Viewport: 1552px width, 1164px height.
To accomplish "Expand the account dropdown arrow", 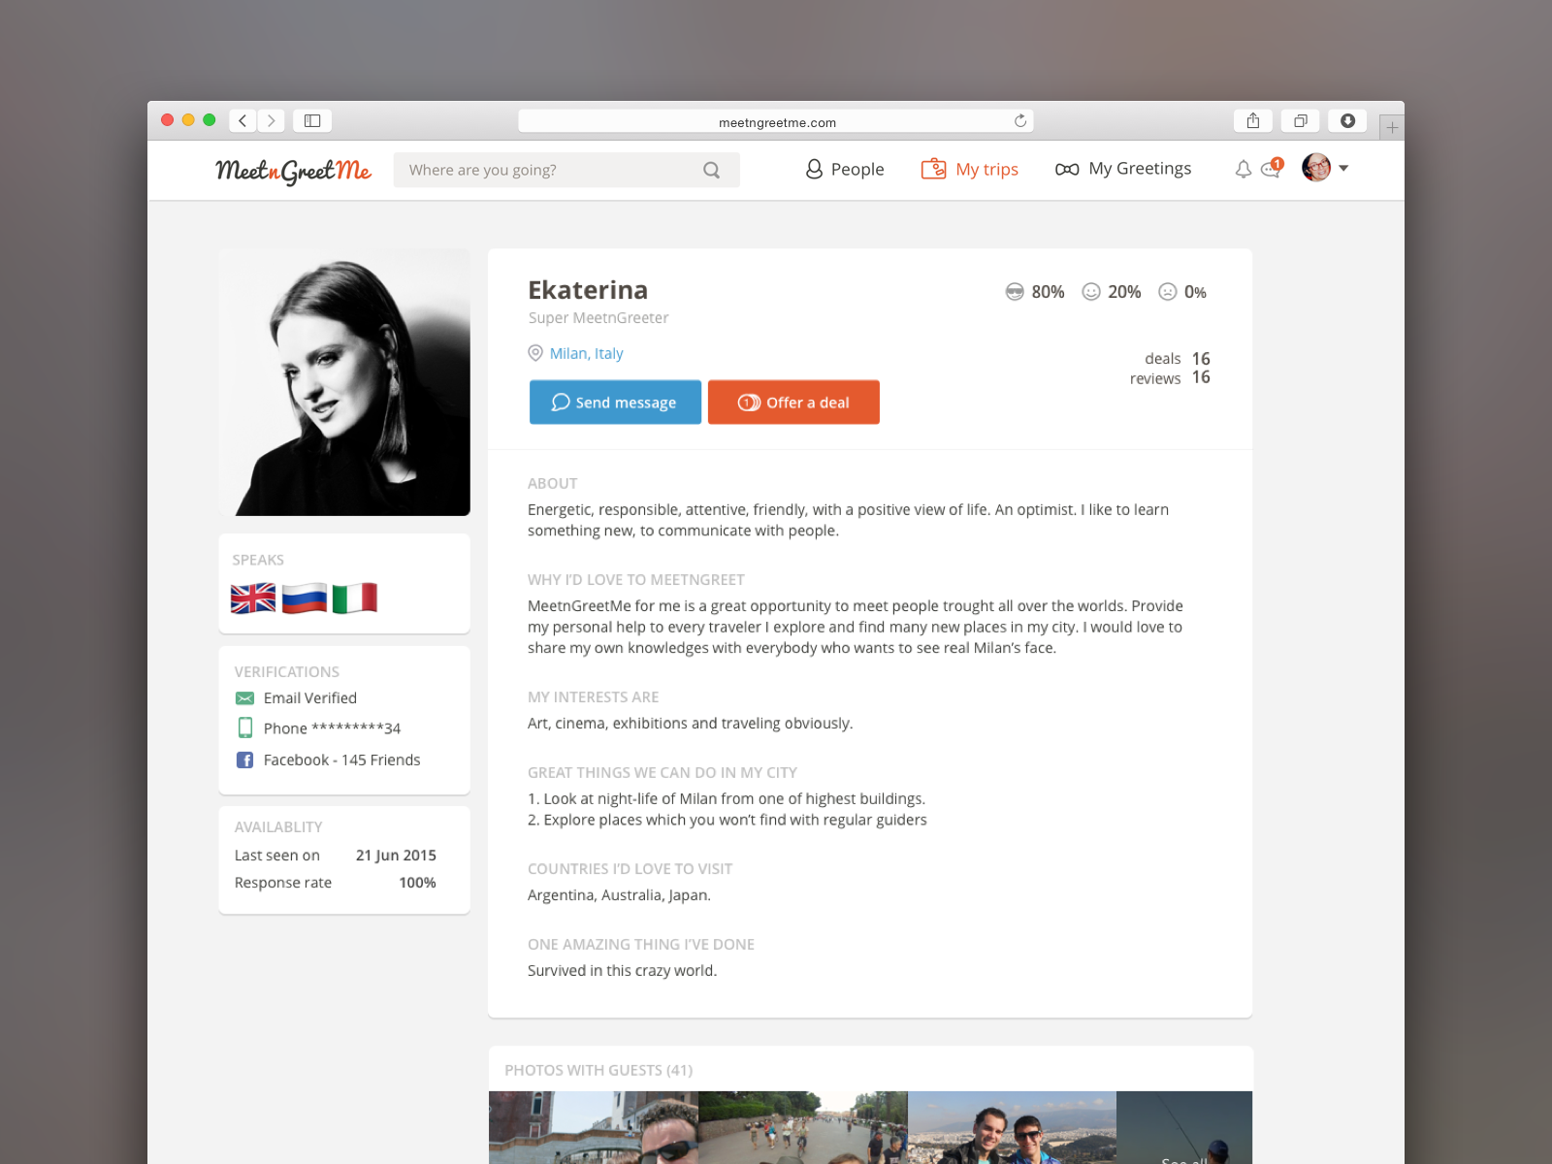I will click(1343, 168).
